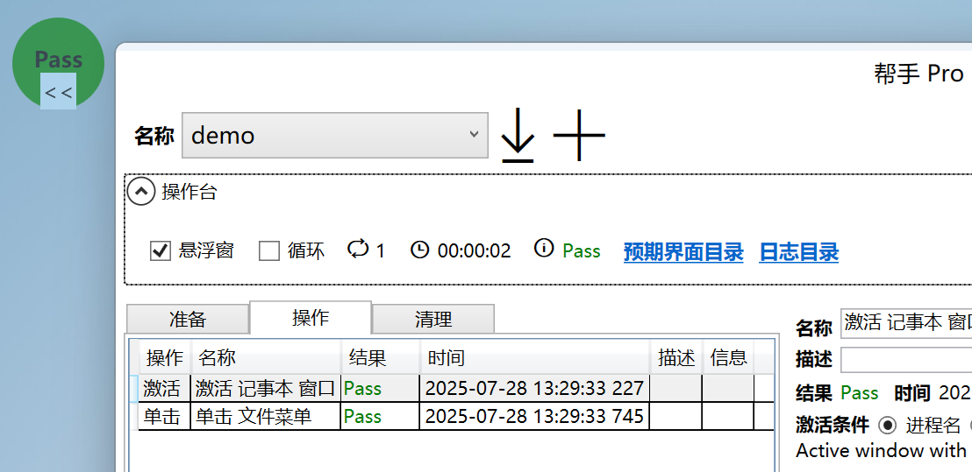This screenshot has height=472, width=972.
Task: Click the Pass result of 单击 row
Action: pyautogui.click(x=362, y=416)
